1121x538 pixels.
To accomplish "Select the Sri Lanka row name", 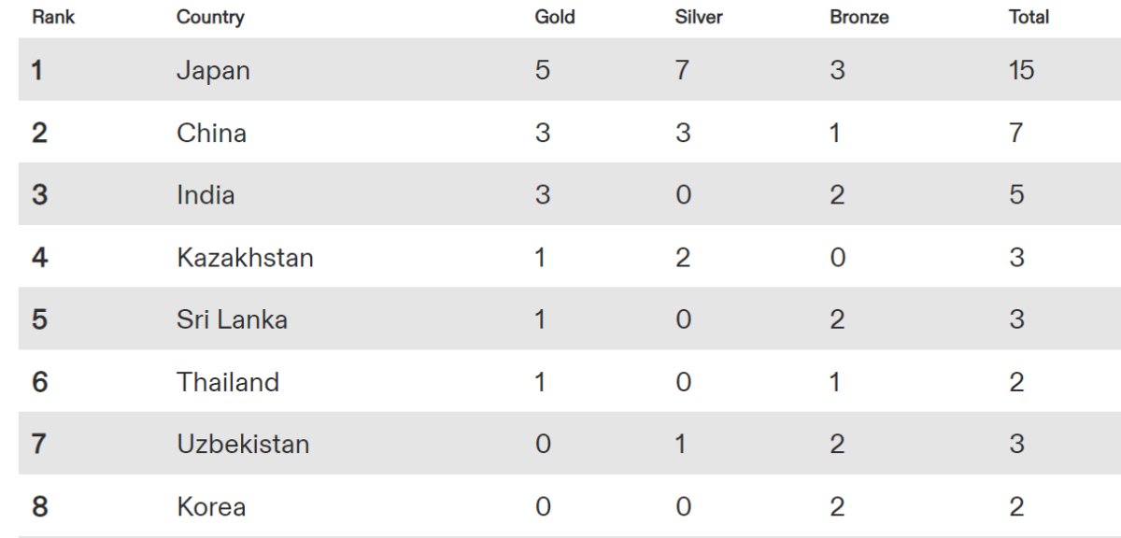I will click(x=232, y=319).
